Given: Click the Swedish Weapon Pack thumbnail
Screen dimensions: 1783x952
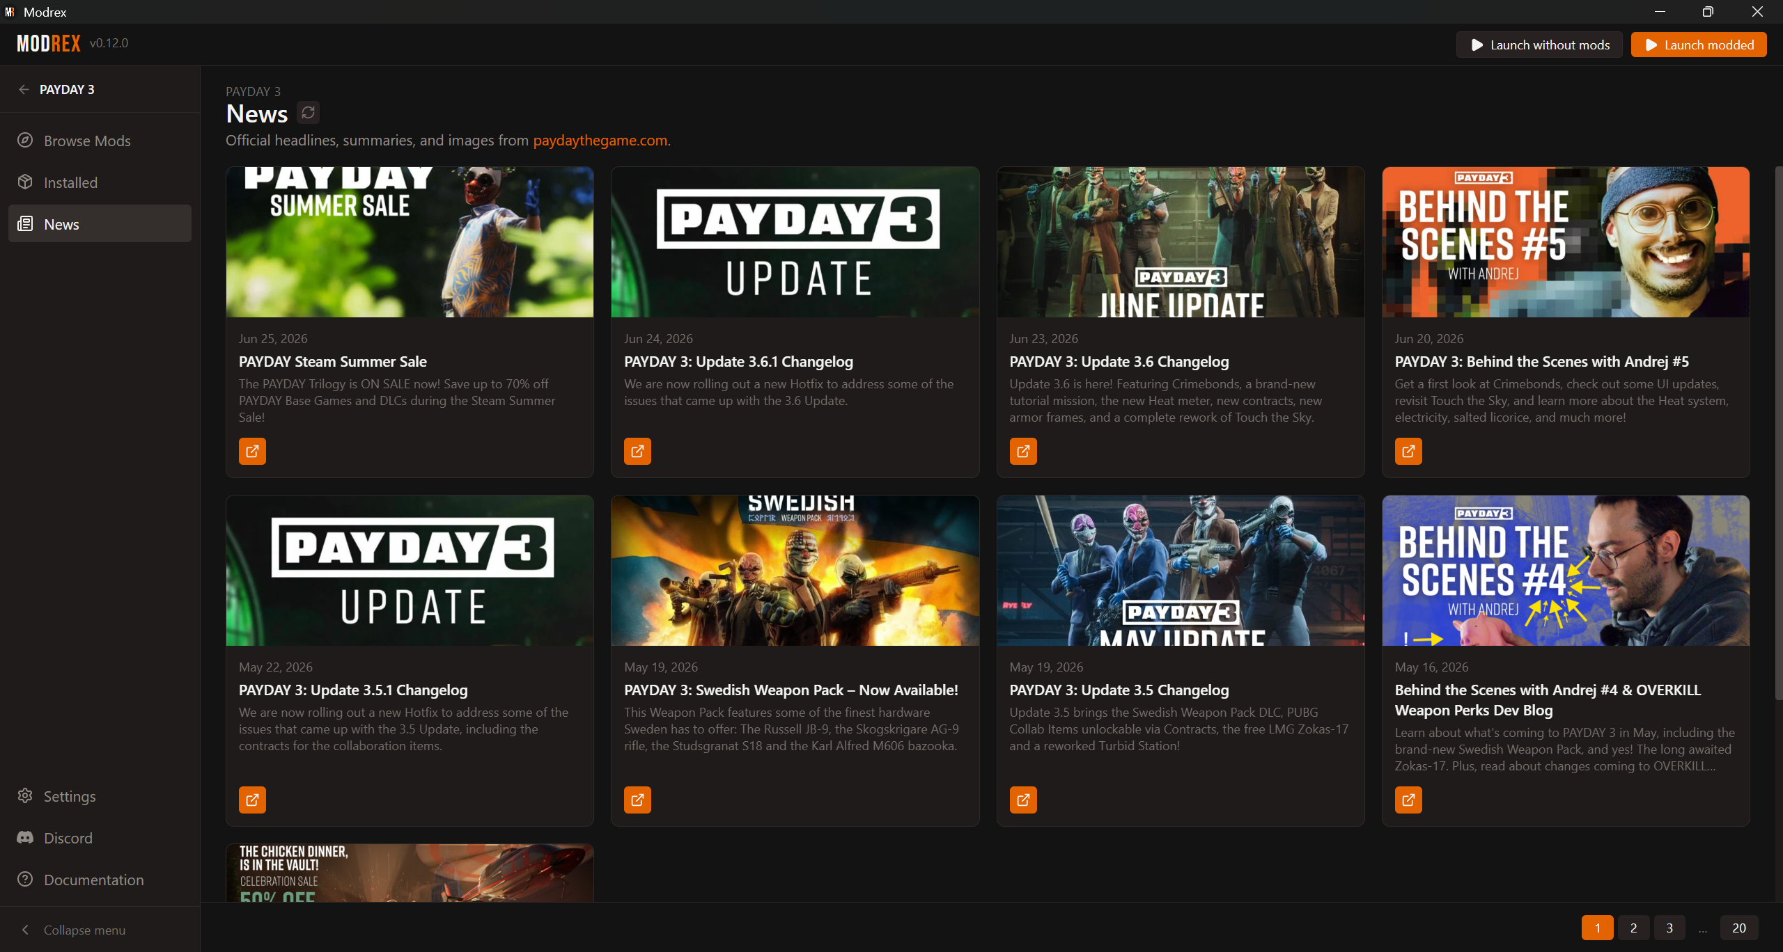Looking at the screenshot, I should tap(795, 571).
